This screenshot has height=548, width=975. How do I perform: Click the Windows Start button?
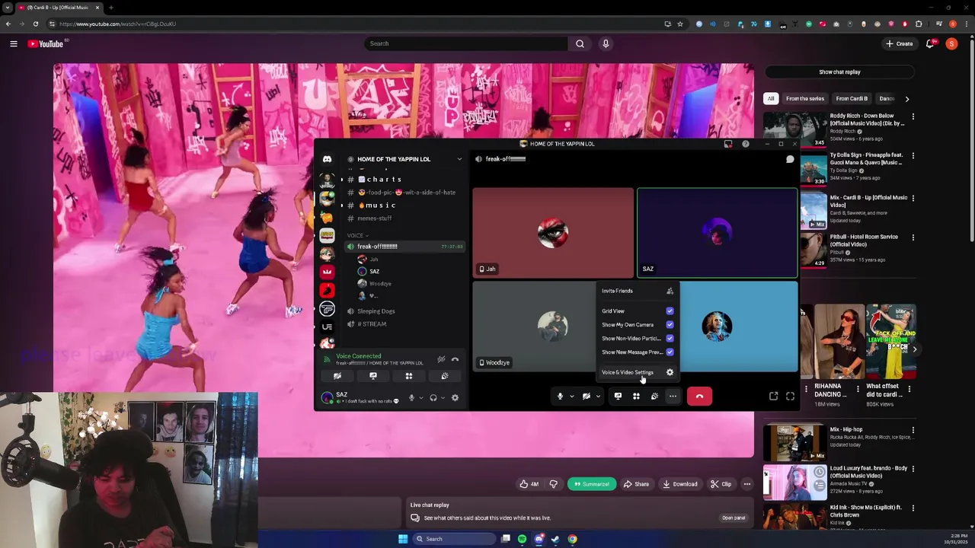coord(403,539)
